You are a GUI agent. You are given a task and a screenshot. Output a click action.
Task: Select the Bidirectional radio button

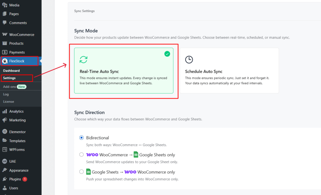[82, 138]
